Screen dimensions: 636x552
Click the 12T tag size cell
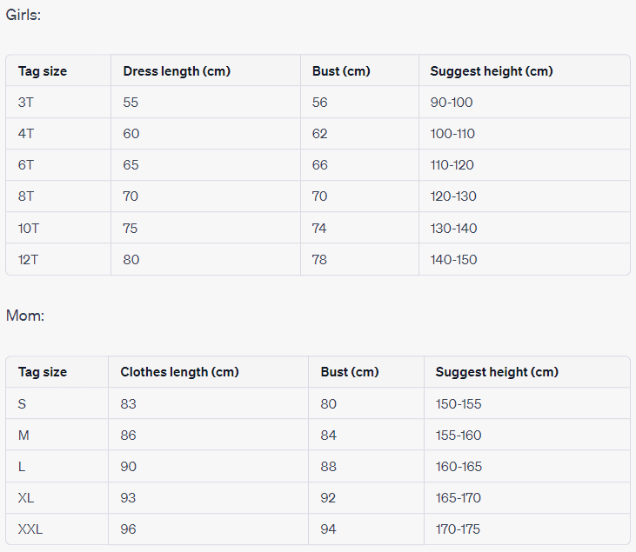tap(29, 260)
